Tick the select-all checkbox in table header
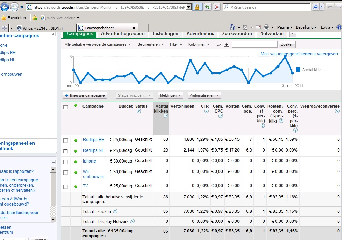 pyautogui.click(x=66, y=107)
